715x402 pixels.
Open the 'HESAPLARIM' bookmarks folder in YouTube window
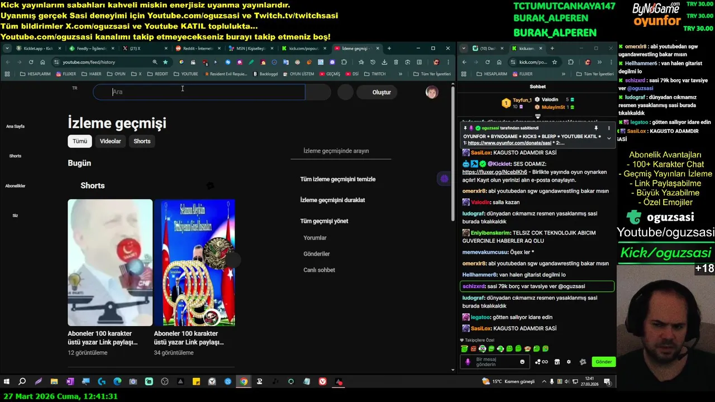[x=35, y=74]
